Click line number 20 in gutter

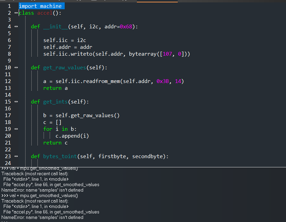8,136
